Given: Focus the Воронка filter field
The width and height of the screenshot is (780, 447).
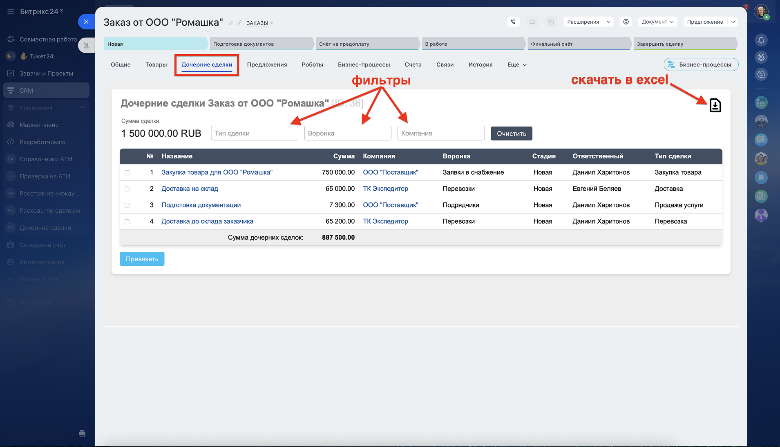Looking at the screenshot, I should [348, 133].
